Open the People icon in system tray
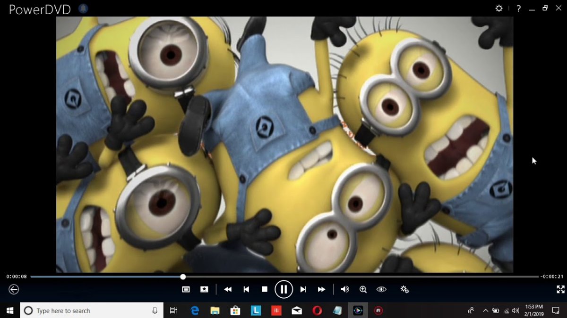 tap(471, 310)
